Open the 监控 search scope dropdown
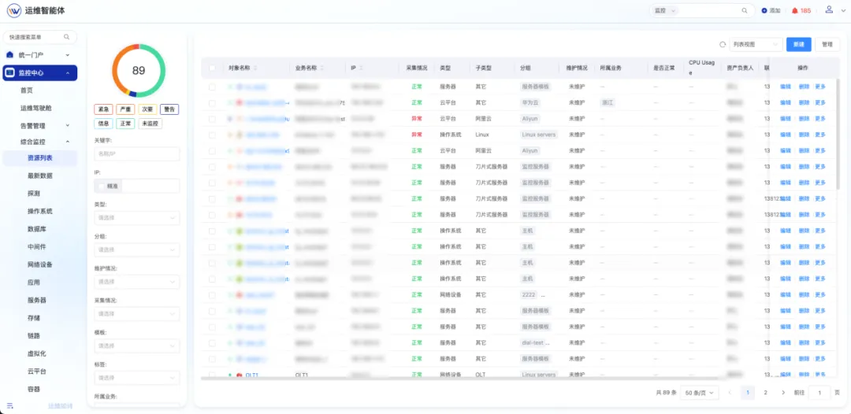851x414 pixels. (x=665, y=10)
